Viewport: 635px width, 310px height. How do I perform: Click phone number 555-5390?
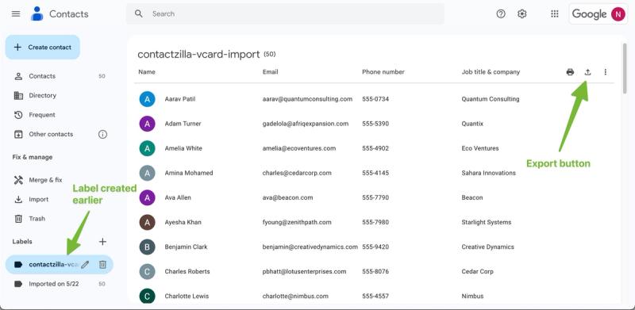pyautogui.click(x=375, y=124)
